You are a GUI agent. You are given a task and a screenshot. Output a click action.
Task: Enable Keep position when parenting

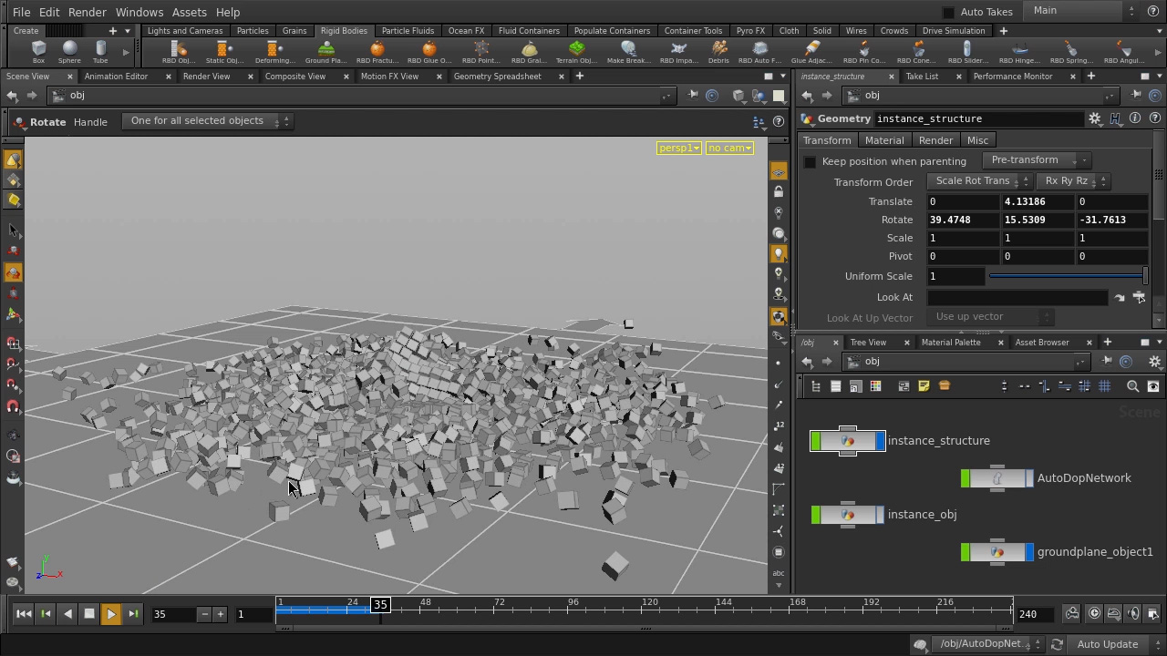pyautogui.click(x=810, y=161)
